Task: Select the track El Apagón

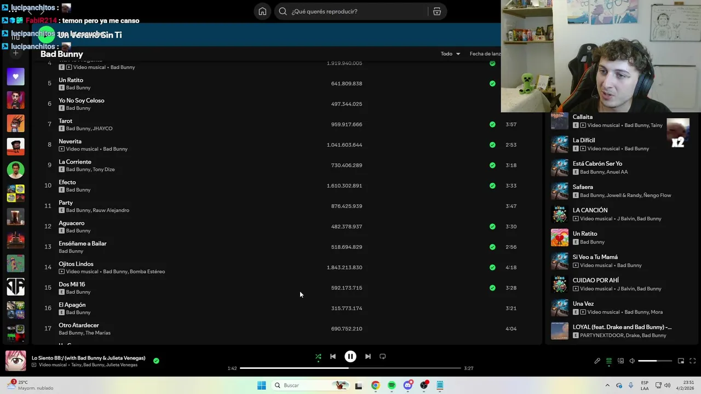Action: click(x=72, y=305)
